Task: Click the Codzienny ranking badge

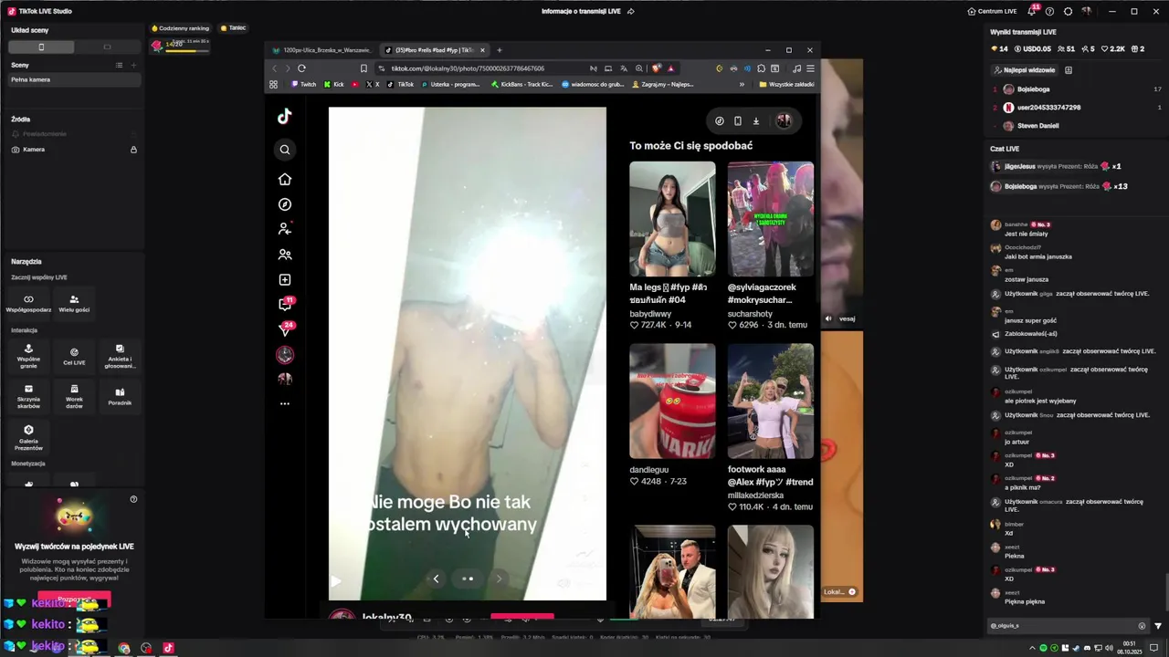Action: 181,28
